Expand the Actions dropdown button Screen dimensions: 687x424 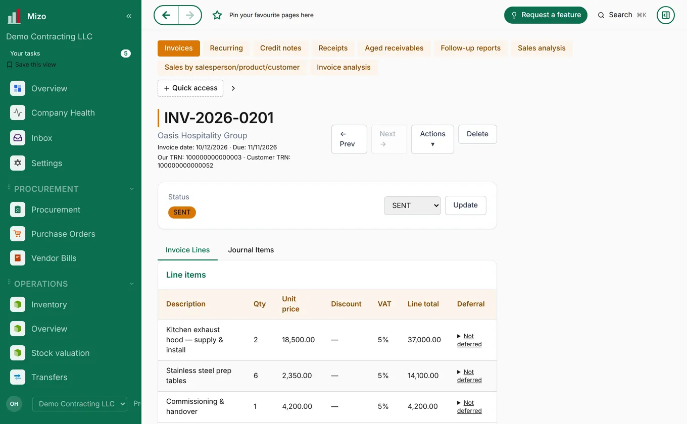point(432,139)
